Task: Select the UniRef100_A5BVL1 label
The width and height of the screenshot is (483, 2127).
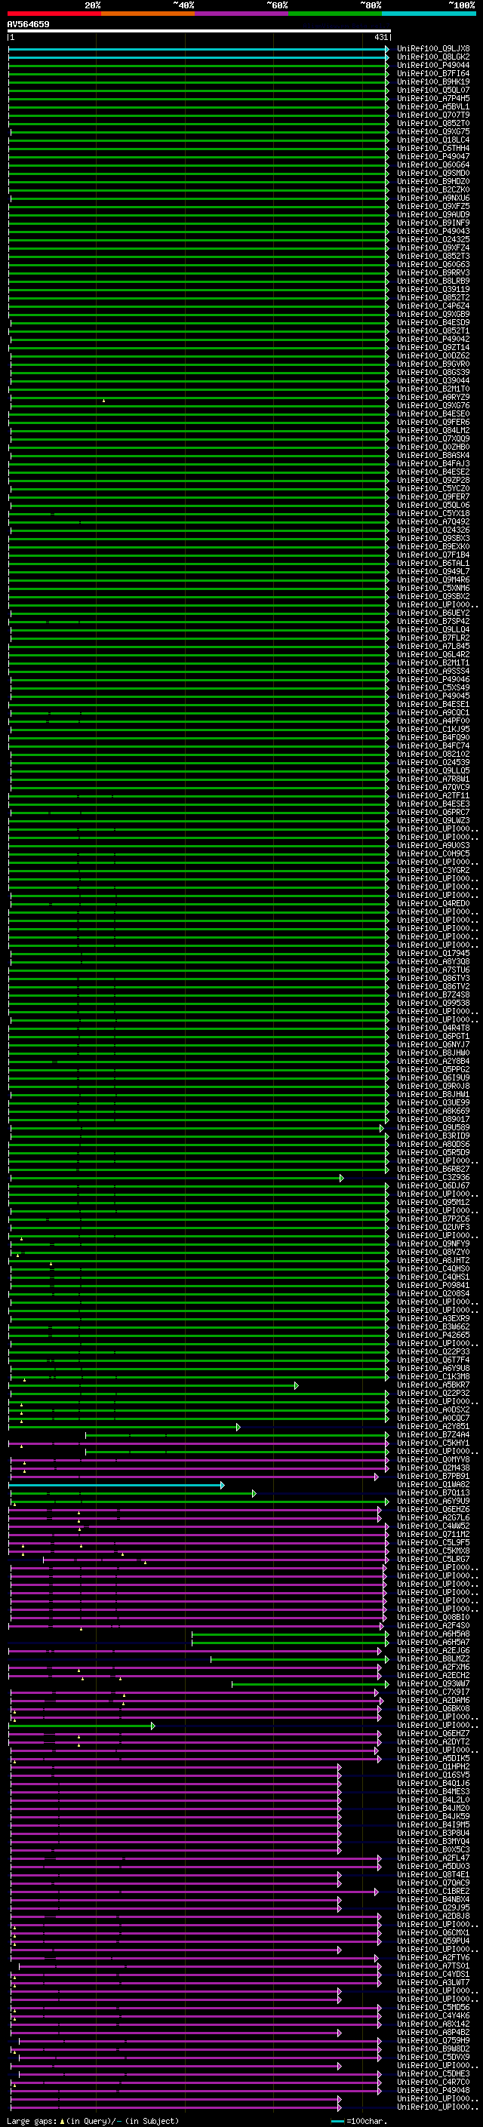Action: (433, 106)
